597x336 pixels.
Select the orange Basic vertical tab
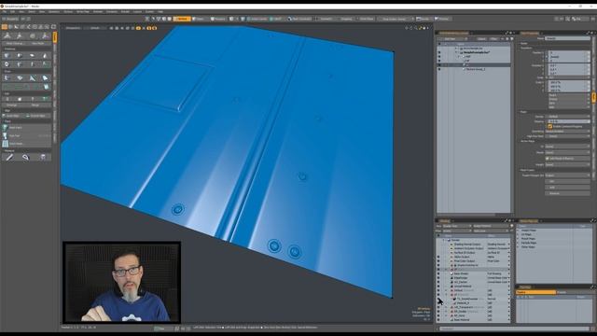(x=55, y=37)
